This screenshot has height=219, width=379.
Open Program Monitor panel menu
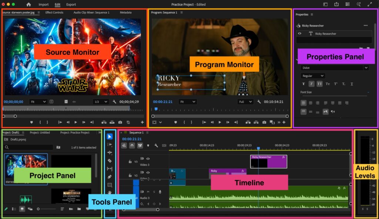click(181, 12)
